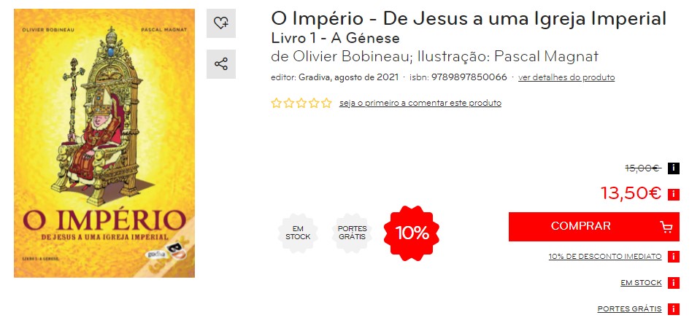Open the 10% DE DESCONTO IMEDIATO link

pyautogui.click(x=605, y=257)
